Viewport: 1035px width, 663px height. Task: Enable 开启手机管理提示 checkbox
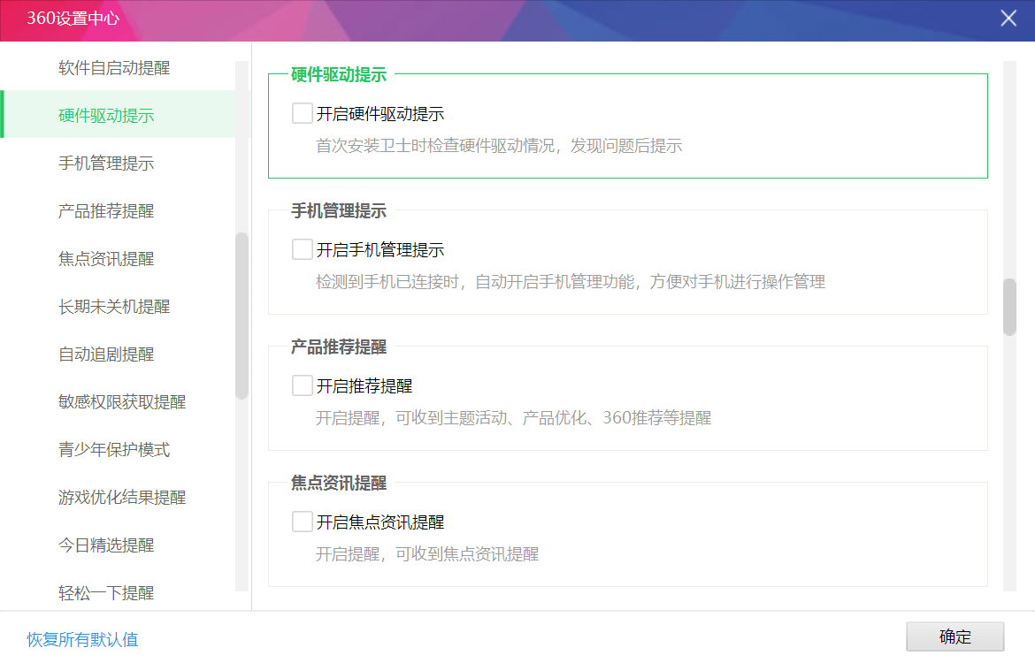click(303, 249)
